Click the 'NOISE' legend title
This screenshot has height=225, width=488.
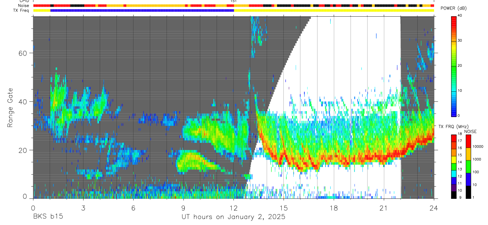[470, 131]
